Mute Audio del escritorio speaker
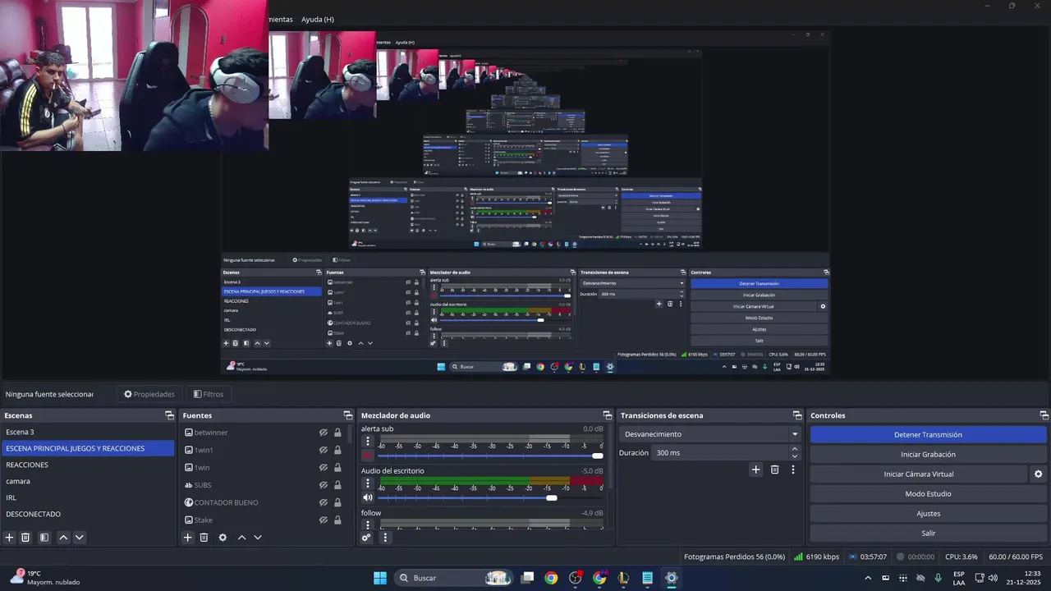The height and width of the screenshot is (591, 1051). [x=367, y=497]
